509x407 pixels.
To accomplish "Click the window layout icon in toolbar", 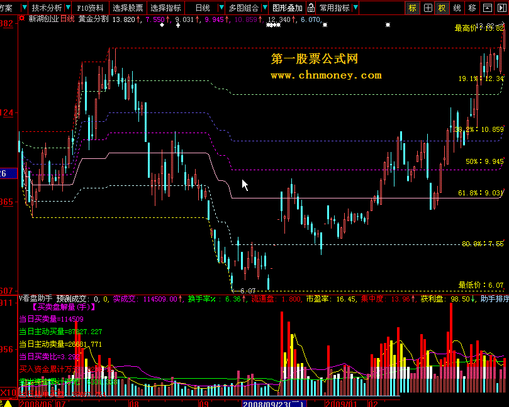I will [487, 8].
